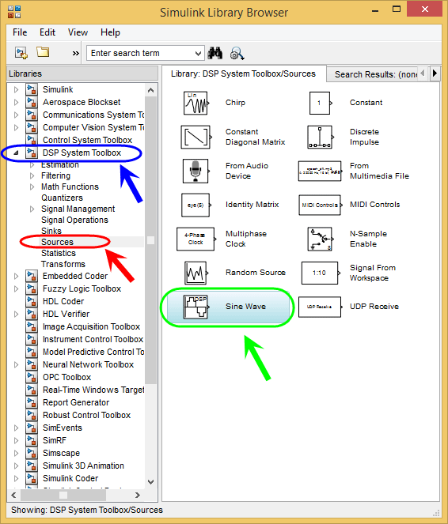Screen dimensions: 448x524
Task: Select Statistics in the library tree
Action: click(59, 253)
